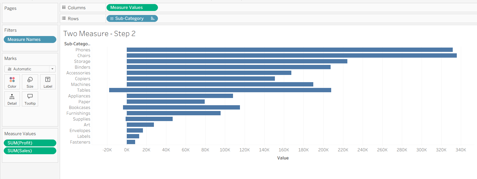Click the Columns shelf icon
The height and width of the screenshot is (179, 477).
click(64, 7)
